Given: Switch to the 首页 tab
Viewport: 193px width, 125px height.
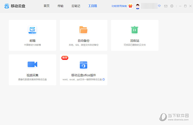Looking at the screenshot, I should click(x=47, y=6).
